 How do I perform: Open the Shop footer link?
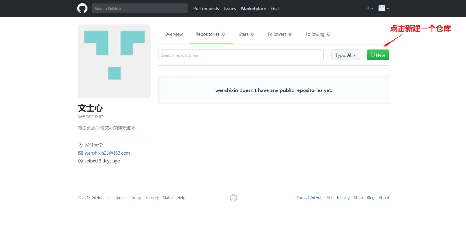pos(358,198)
